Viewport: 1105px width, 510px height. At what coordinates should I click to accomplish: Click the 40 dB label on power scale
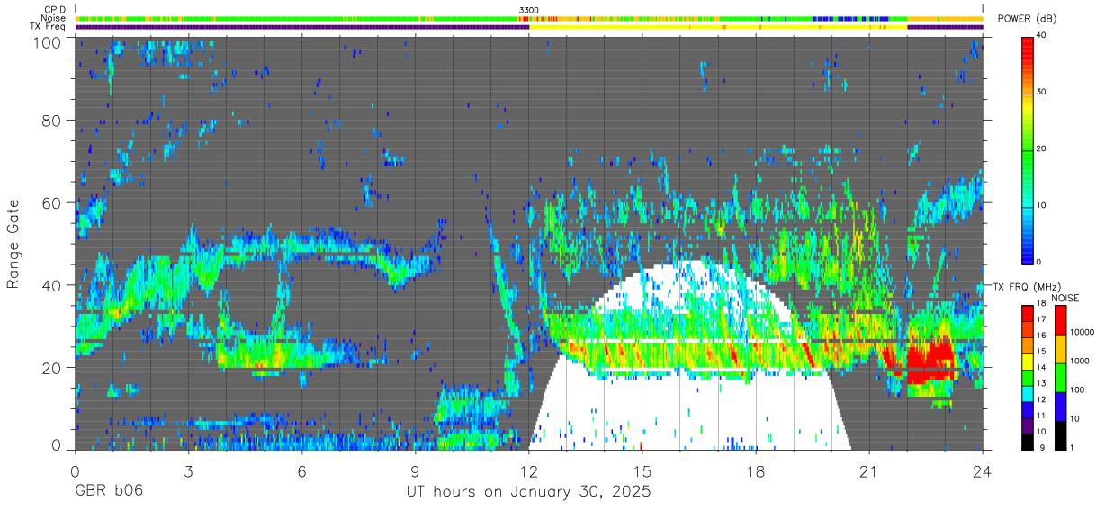(1041, 36)
